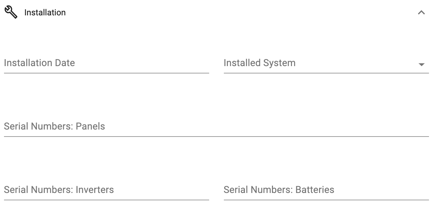Screen dimensions: 435x211
Task: Select the Installed System combo box
Action: click(x=326, y=63)
